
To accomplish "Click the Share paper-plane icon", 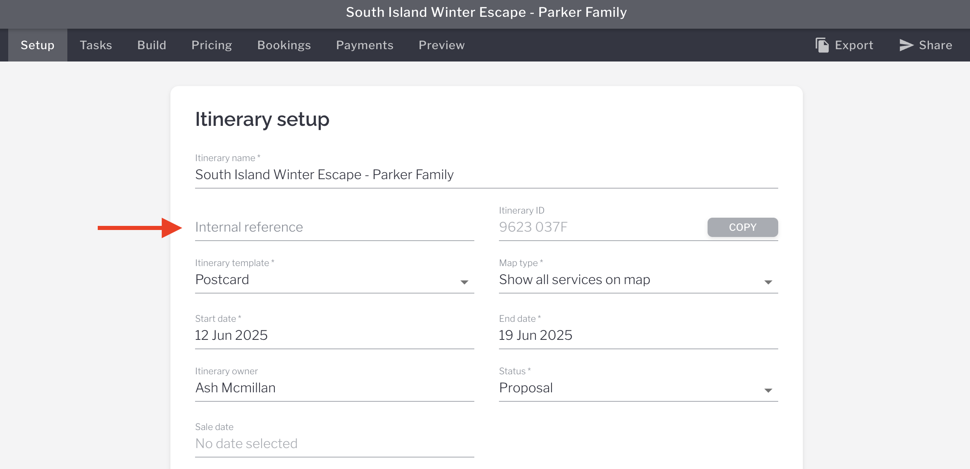I will point(906,45).
